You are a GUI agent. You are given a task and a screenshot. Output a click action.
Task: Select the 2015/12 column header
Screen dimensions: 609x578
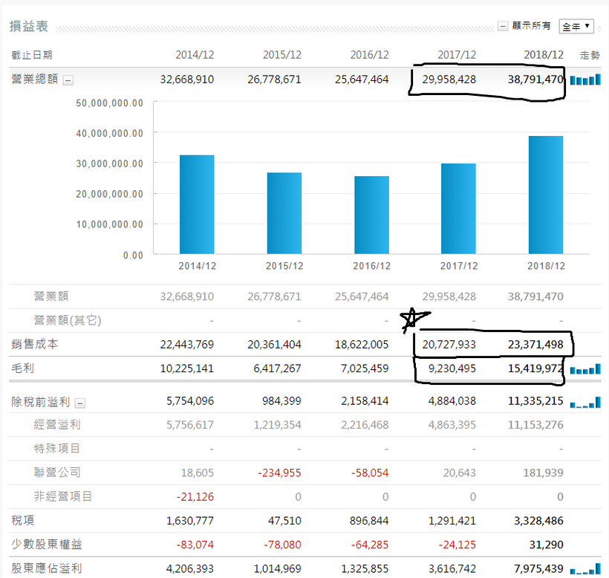tap(282, 55)
